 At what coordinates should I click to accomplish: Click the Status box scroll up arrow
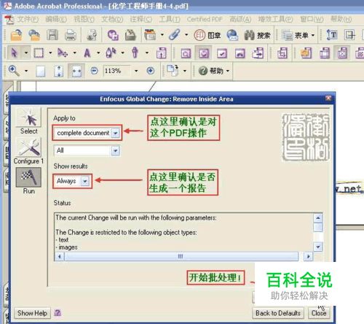coord(318,217)
